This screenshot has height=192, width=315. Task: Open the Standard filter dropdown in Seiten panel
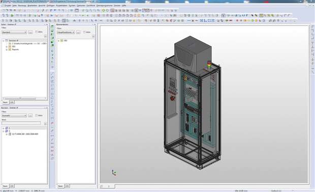14,32
